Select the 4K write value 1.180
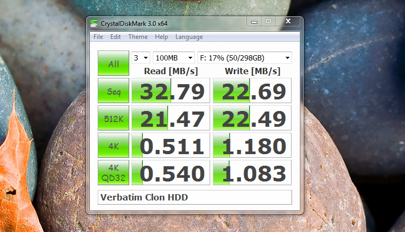Screen dimensions: 405x232 (252, 145)
